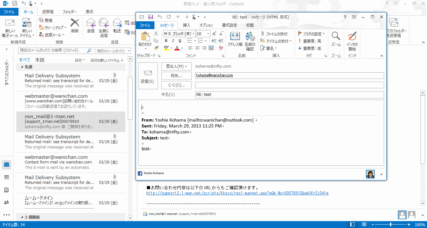Switch to reading view in status bar
Screen dimensions: 427x228
364,225
